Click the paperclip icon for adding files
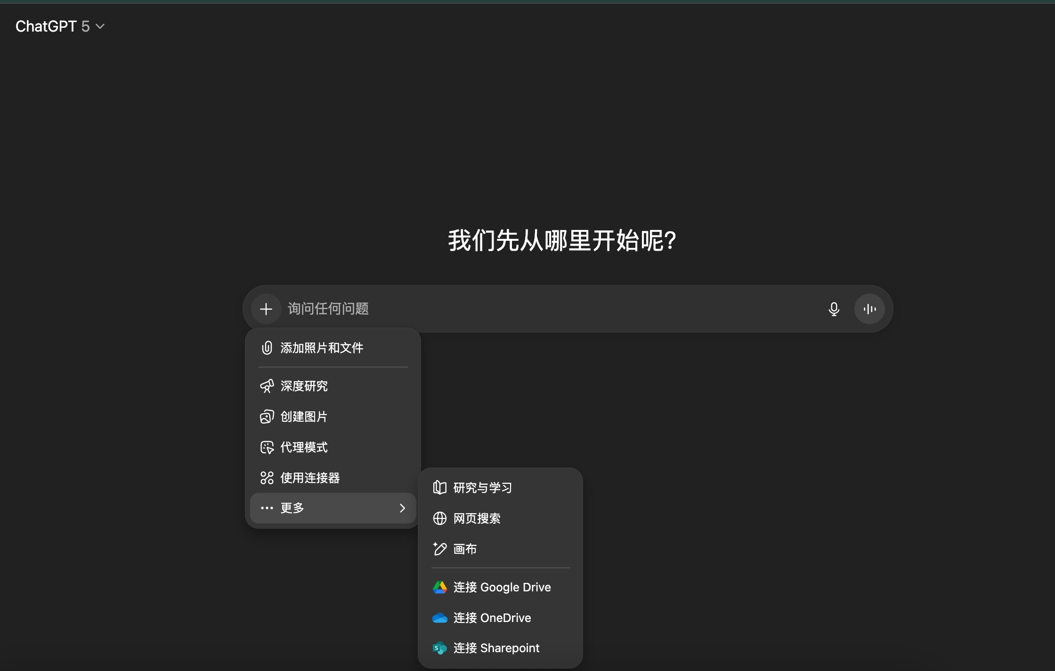This screenshot has width=1055, height=671. click(x=267, y=348)
